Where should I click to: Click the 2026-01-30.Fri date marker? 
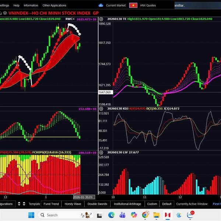tap(84, 197)
